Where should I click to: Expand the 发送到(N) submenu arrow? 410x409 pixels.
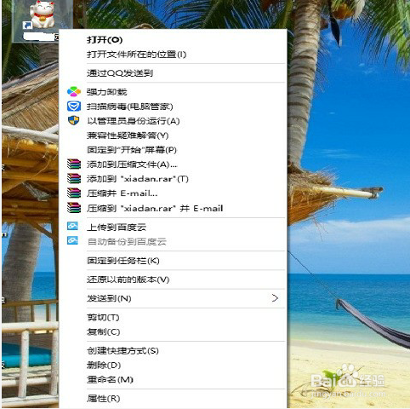point(275,298)
